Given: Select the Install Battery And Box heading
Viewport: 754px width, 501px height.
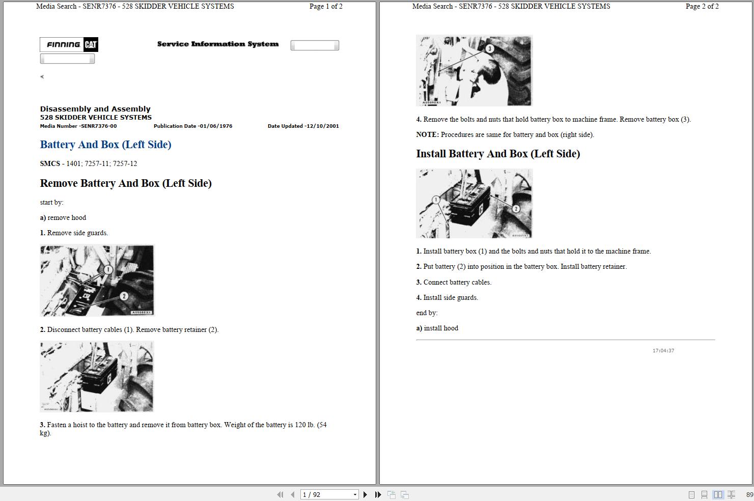Looking at the screenshot, I should click(x=498, y=154).
